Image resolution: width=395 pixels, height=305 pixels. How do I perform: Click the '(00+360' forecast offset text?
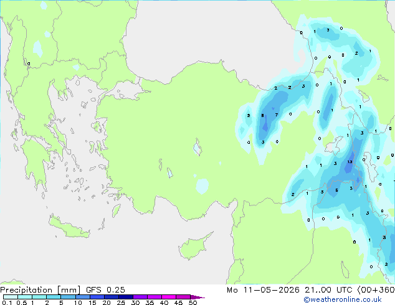pyautogui.click(x=376, y=290)
